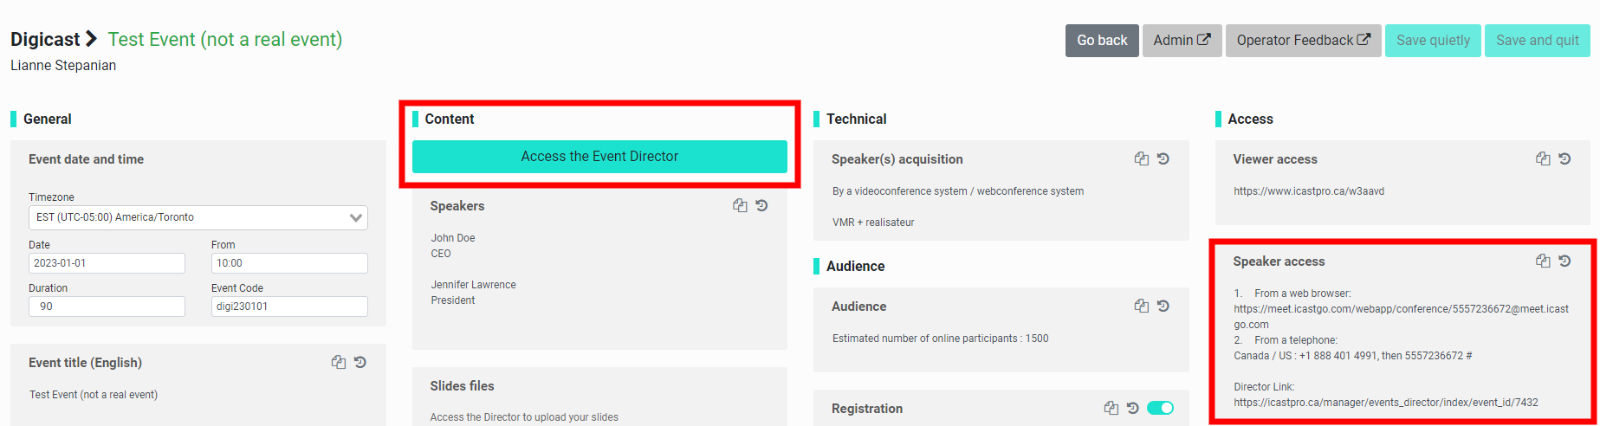Open the Admin external link

click(x=1182, y=41)
